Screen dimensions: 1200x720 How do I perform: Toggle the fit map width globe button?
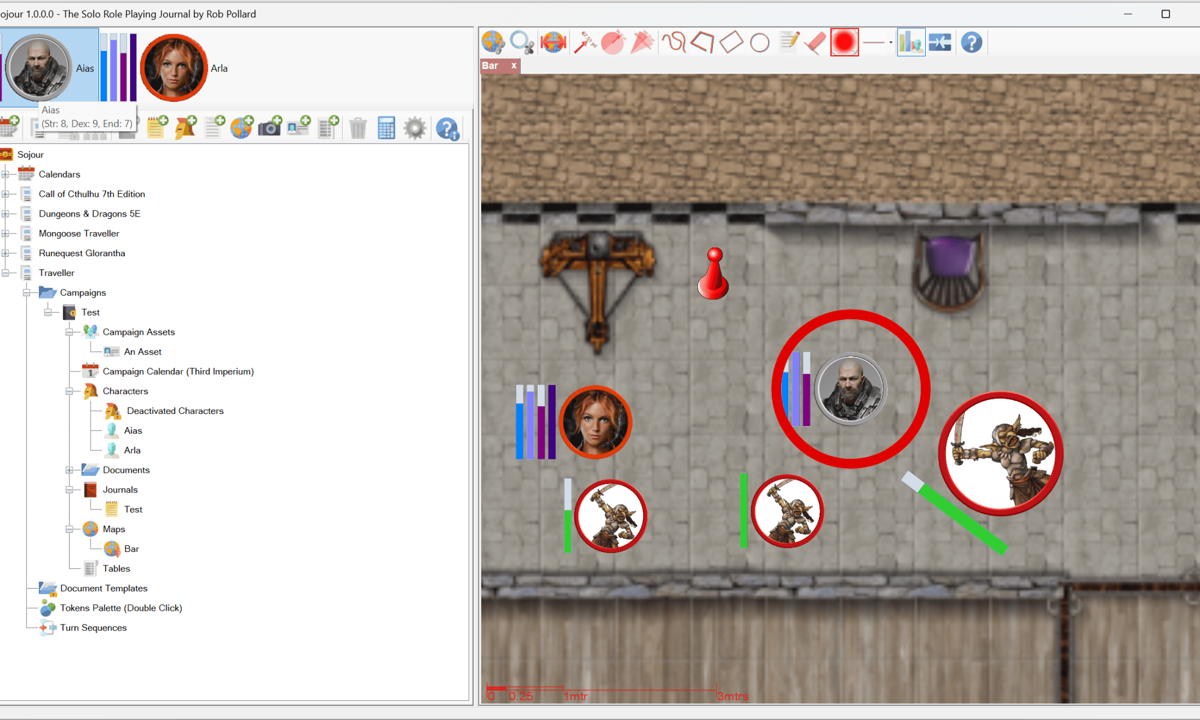[553, 43]
